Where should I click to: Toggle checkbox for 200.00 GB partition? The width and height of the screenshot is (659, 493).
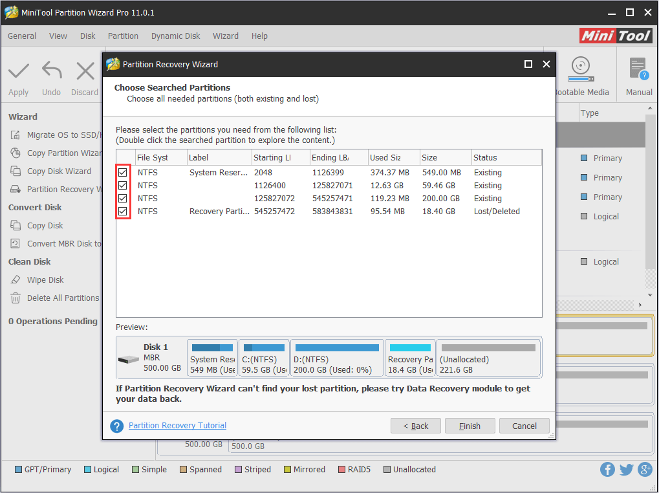tap(123, 199)
